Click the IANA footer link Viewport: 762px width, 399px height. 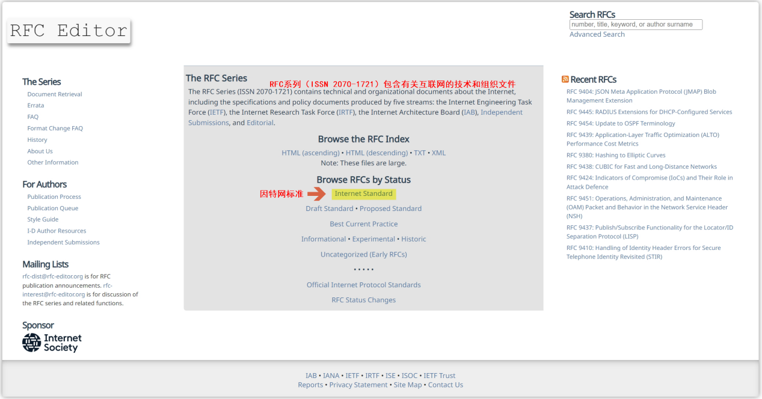pyautogui.click(x=331, y=376)
